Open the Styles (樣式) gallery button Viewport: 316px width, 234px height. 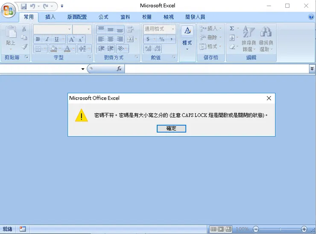[187, 38]
